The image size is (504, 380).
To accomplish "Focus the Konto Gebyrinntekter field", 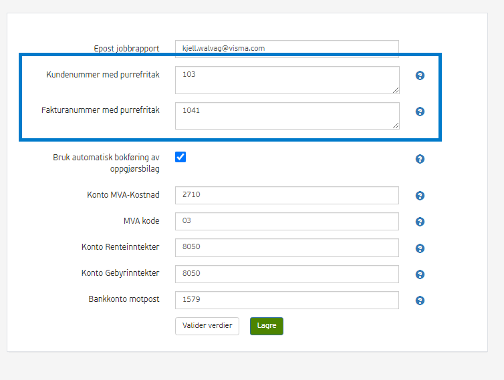I will point(287,274).
